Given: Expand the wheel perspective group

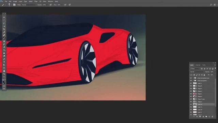Looking at the screenshot, I should [x=193, y=81].
